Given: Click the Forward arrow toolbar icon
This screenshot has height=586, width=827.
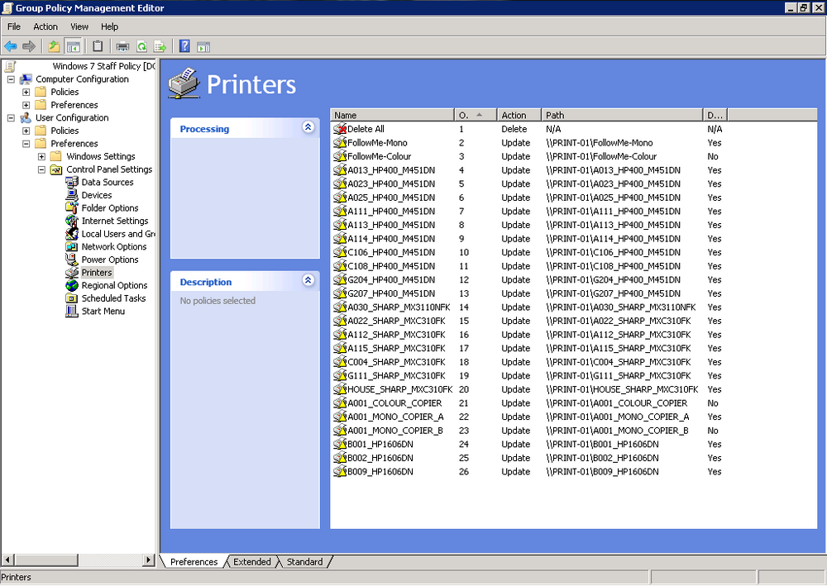Looking at the screenshot, I should coord(29,46).
